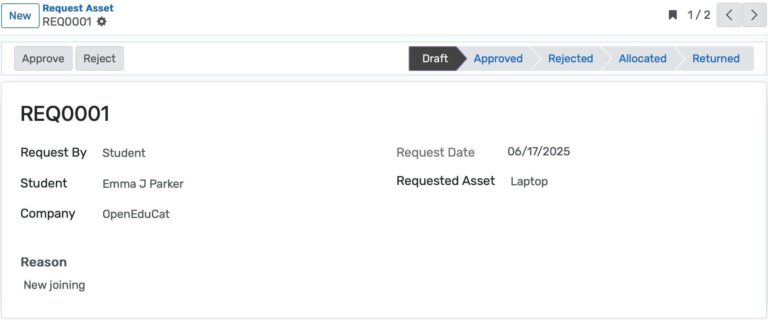Bookmark this record as a favorite
768x320 pixels.
(x=673, y=15)
